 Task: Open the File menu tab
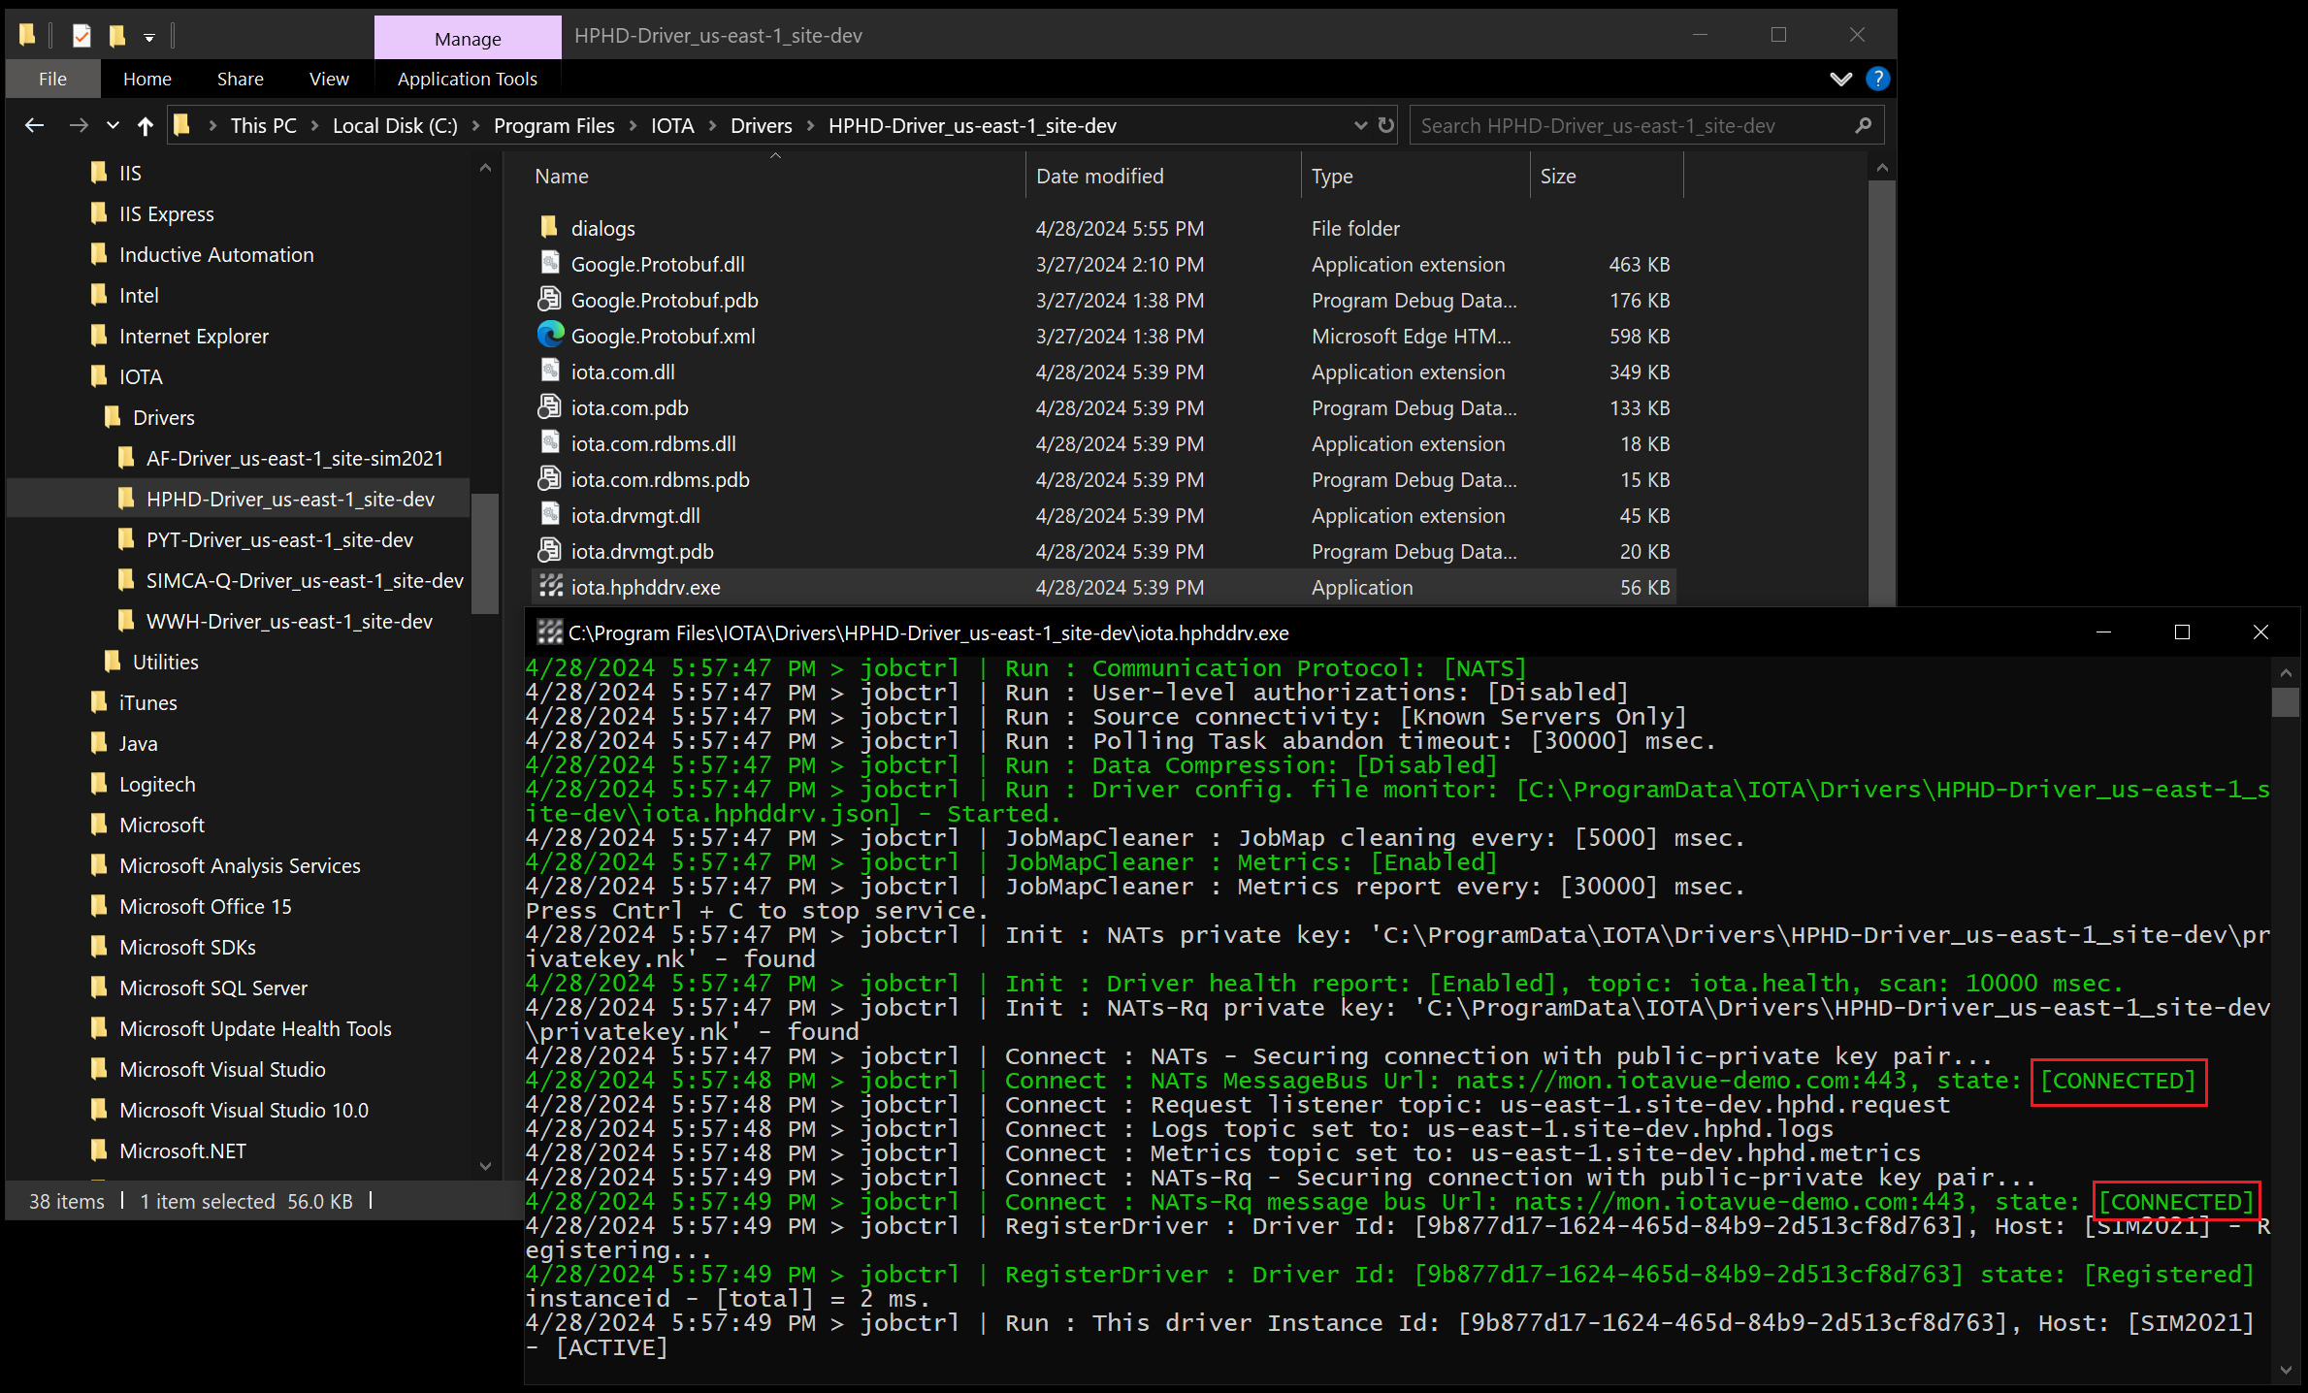[52, 79]
